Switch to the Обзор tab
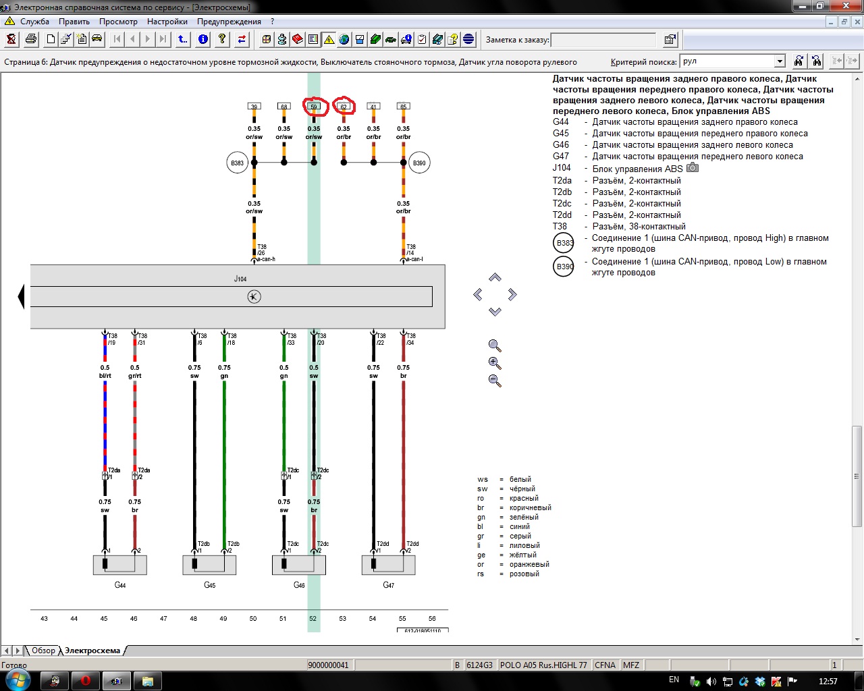864x691 pixels. click(x=43, y=651)
